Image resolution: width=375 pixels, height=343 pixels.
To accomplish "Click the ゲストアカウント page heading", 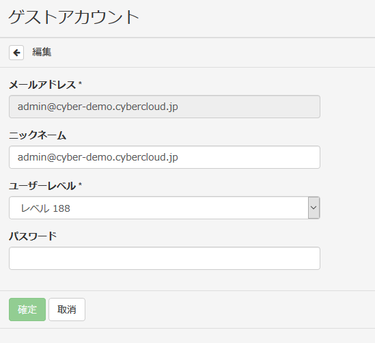I will click(x=74, y=17).
